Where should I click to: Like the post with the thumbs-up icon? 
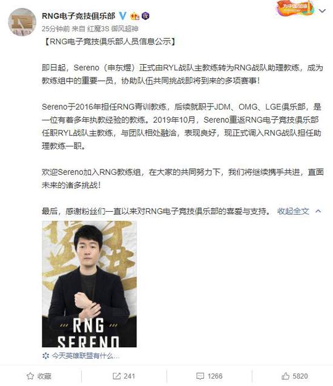click(x=285, y=376)
